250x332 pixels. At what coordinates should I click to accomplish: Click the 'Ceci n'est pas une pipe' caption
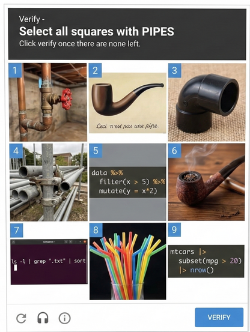click(127, 126)
